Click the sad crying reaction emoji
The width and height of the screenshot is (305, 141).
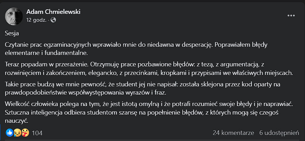(17, 133)
